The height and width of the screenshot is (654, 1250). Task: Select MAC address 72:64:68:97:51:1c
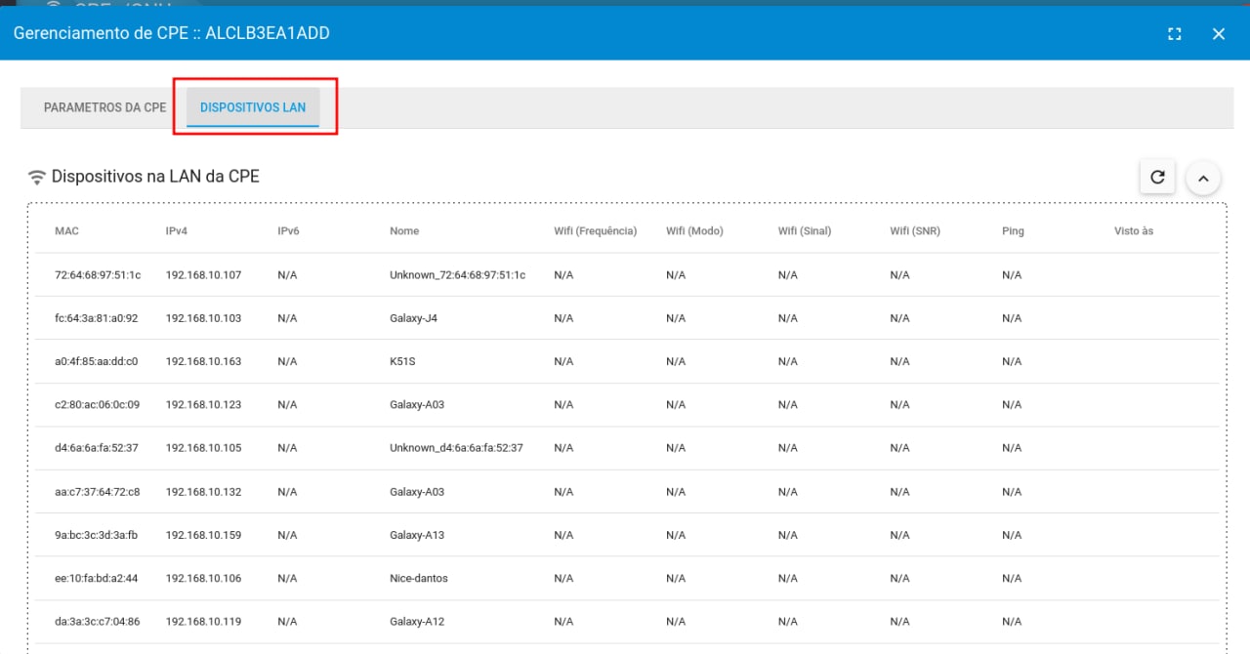pos(98,275)
